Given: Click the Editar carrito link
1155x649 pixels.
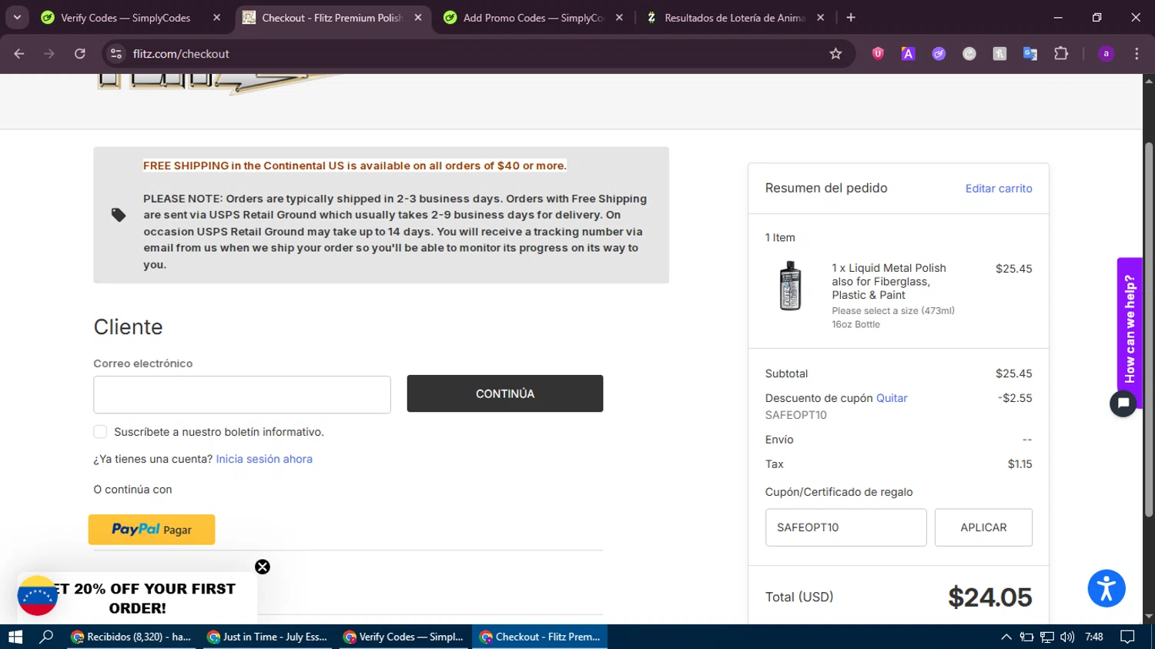Looking at the screenshot, I should click(x=999, y=189).
